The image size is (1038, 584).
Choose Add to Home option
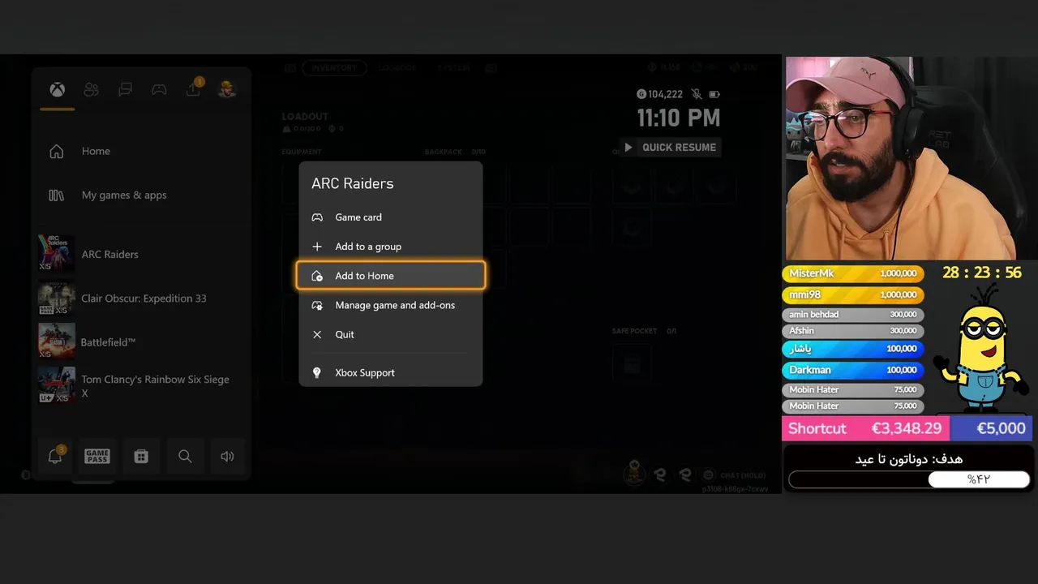point(391,276)
